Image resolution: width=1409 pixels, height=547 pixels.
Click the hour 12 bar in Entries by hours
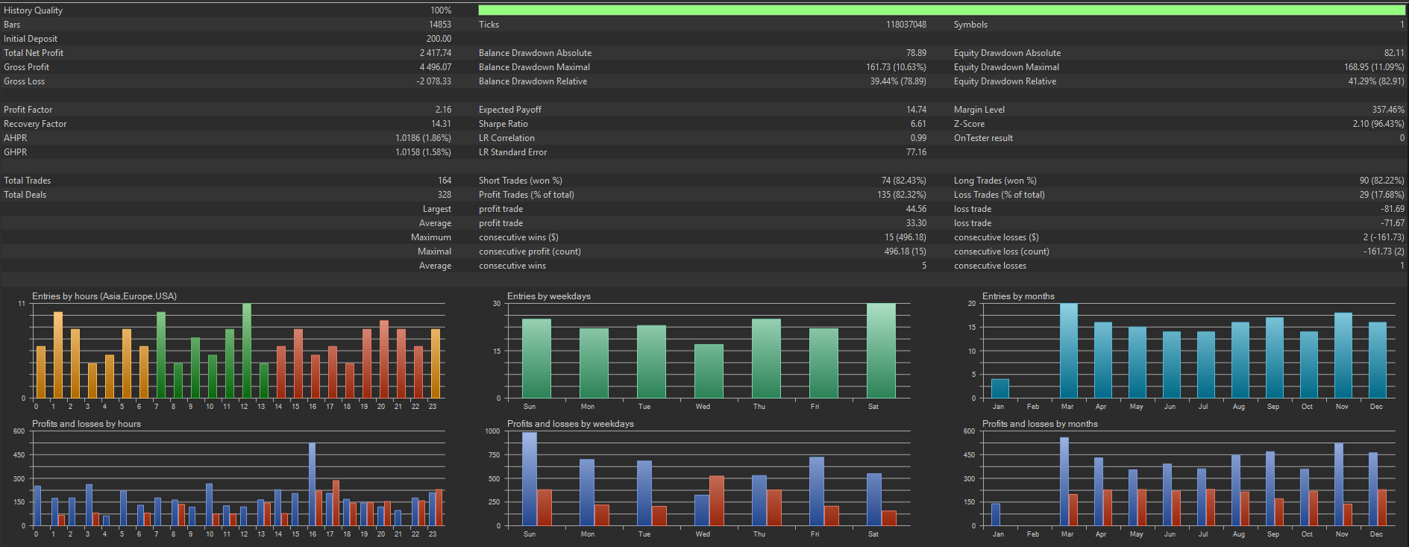coord(247,351)
